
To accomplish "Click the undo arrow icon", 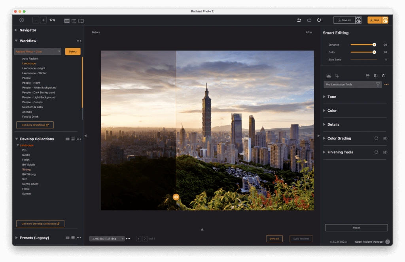I will point(299,20).
